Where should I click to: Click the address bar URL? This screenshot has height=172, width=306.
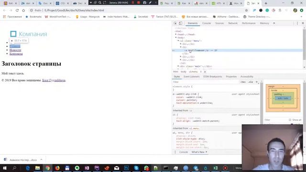coord(74,11)
